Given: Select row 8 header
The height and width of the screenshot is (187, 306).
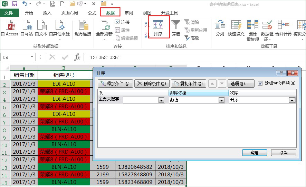Looking at the screenshot, I should point(5,130).
